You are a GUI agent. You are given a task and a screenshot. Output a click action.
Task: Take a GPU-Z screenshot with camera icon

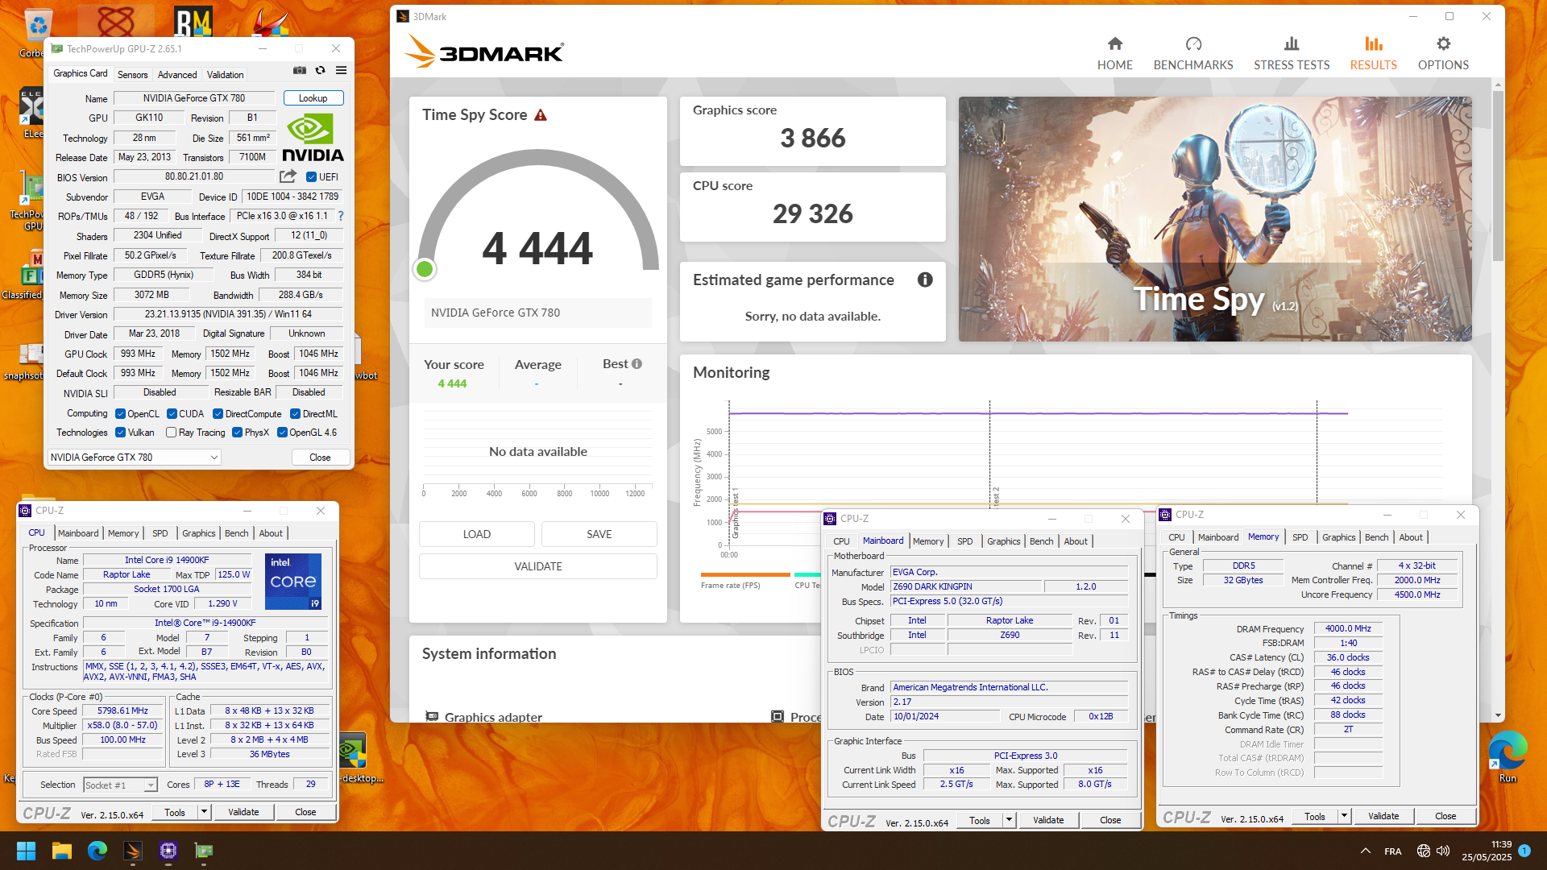coord(299,71)
